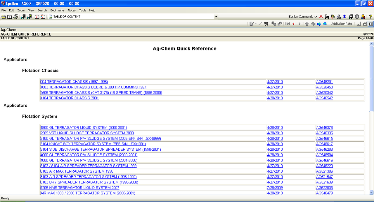Click the AG521386 part number link

tap(324, 171)
